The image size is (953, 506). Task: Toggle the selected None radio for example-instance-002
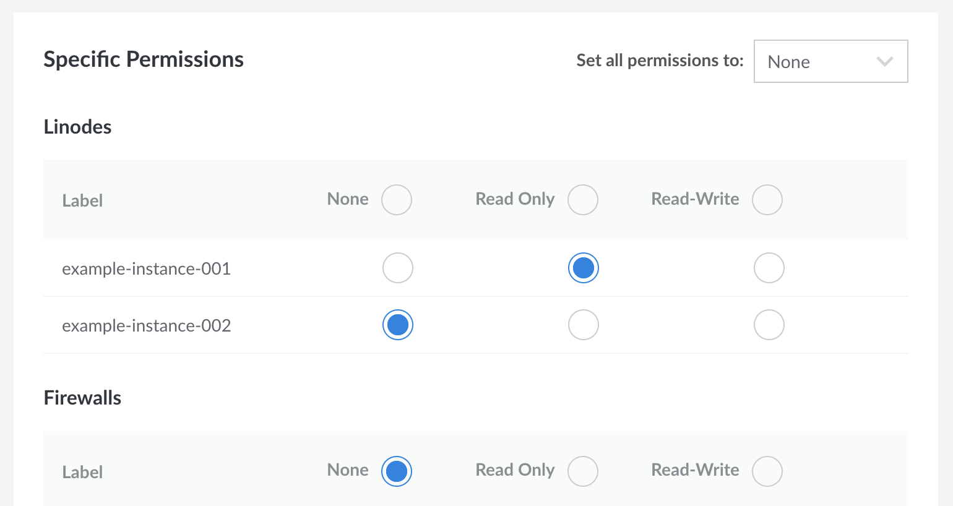[398, 325]
